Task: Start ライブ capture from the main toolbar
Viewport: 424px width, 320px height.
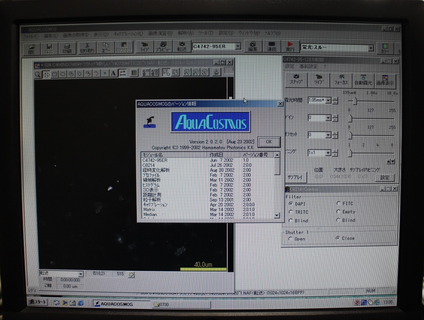Action: (x=145, y=47)
